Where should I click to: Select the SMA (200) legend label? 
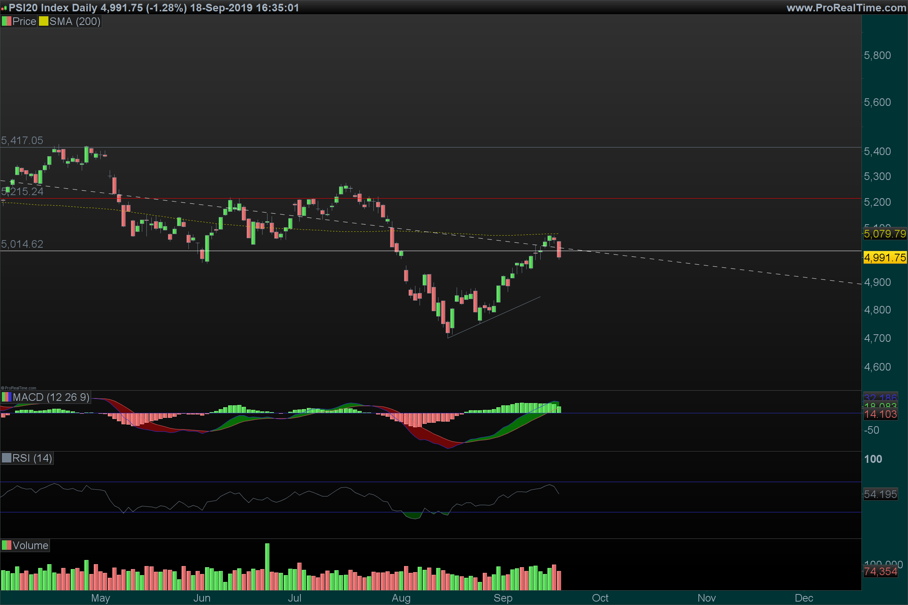point(75,21)
